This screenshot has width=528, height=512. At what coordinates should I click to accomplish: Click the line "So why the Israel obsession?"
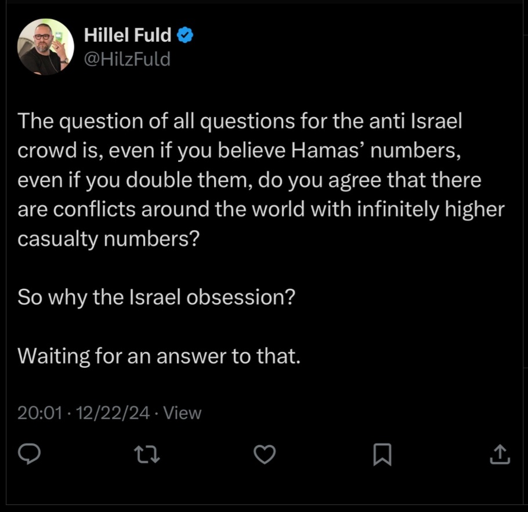click(x=157, y=297)
